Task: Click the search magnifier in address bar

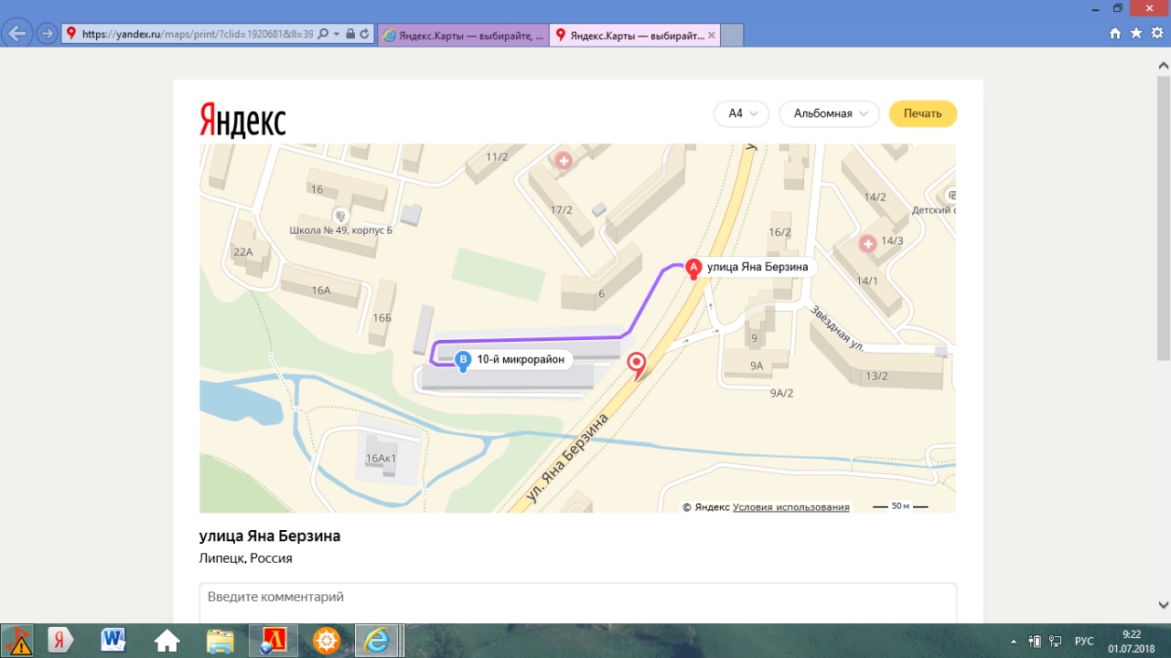Action: 322,34
